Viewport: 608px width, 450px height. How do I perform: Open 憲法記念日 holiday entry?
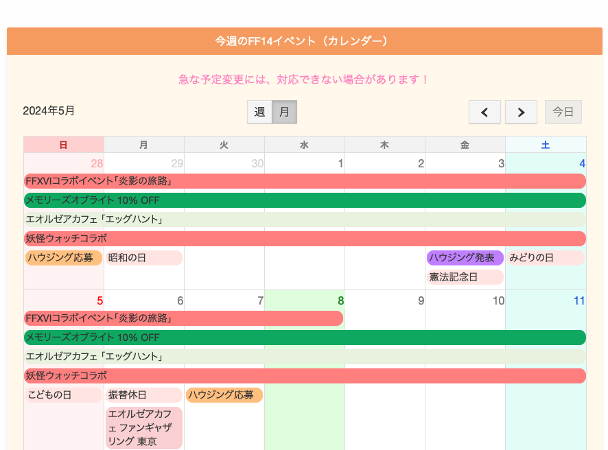click(465, 277)
